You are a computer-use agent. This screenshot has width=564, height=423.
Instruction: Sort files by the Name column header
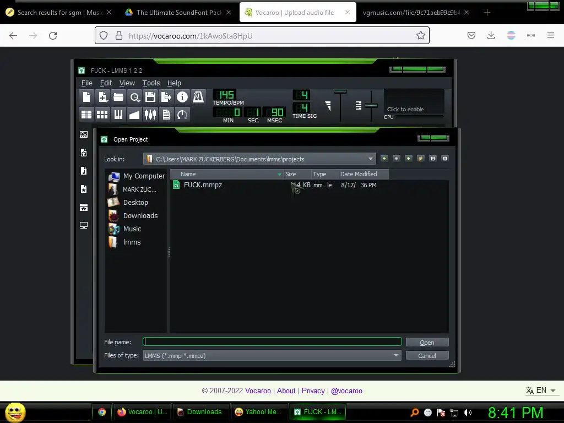coord(227,174)
